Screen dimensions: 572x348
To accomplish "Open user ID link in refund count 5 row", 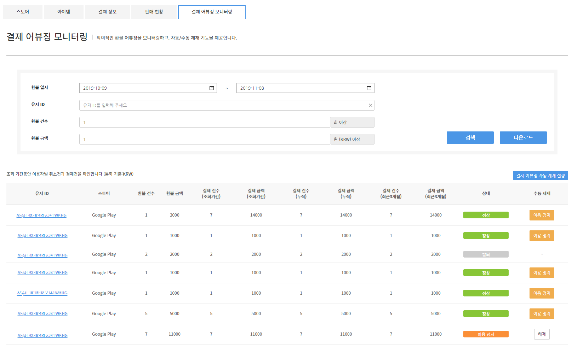I will click(42, 314).
